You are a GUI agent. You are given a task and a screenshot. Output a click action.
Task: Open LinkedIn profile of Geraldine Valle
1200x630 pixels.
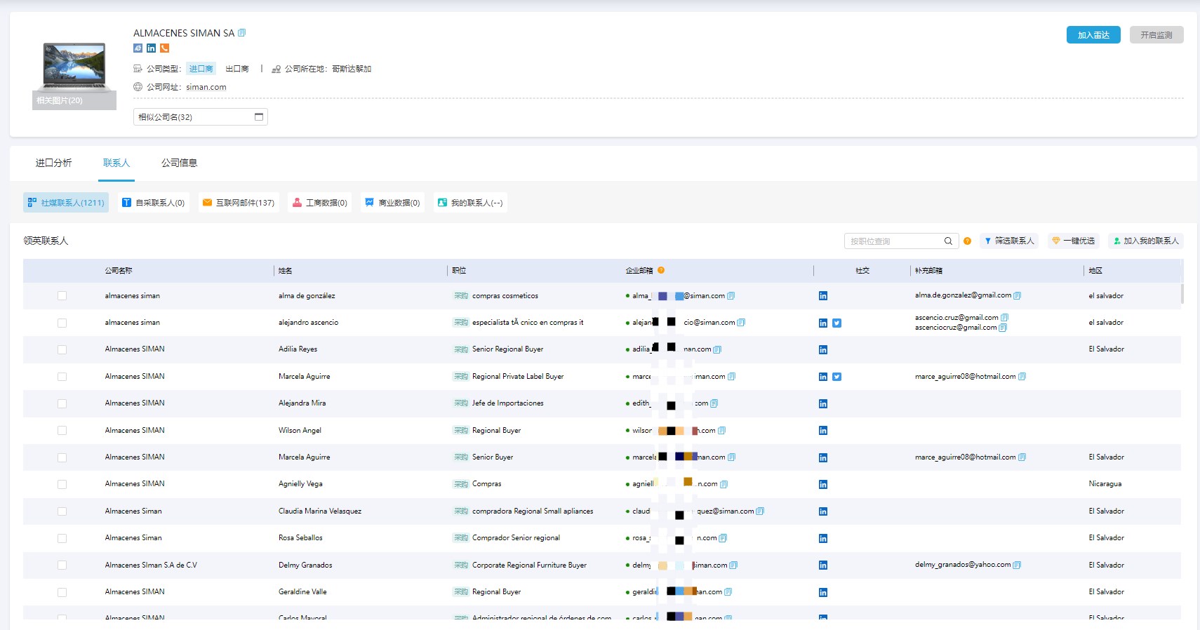823,593
